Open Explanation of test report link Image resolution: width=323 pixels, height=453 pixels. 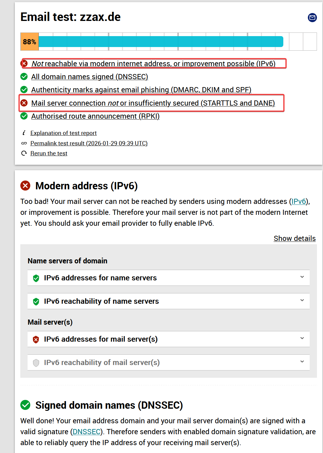pyautogui.click(x=63, y=133)
